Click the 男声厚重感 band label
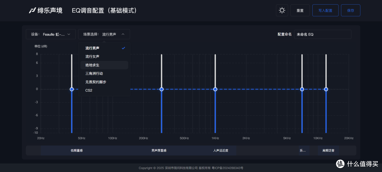Image resolution: width=382 pixels, height=172 pixels. [159, 150]
